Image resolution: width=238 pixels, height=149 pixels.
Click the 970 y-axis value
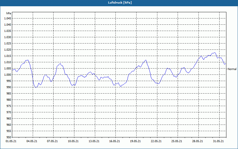(x=9, y=112)
